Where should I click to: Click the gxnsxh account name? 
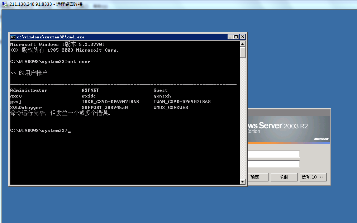tap(162, 96)
